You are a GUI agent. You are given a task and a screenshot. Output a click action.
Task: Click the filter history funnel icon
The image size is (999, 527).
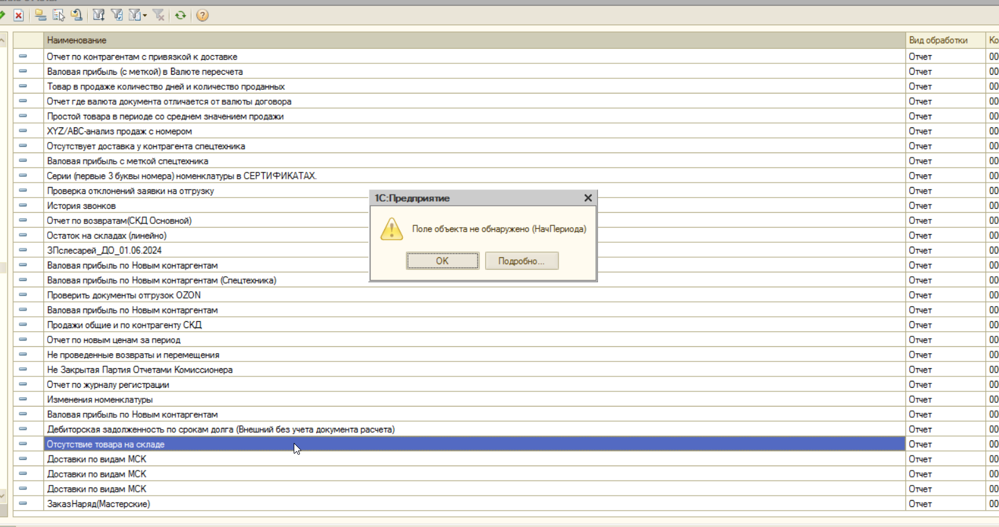tap(134, 16)
